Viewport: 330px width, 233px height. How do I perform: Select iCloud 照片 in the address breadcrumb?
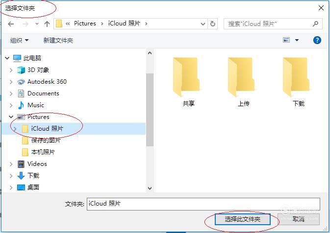[x=124, y=23]
